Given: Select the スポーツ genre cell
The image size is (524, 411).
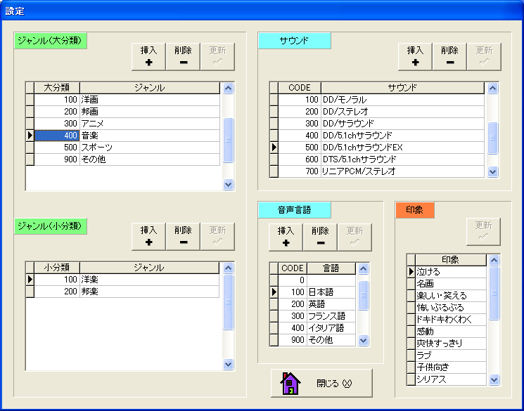Looking at the screenshot, I should (150, 148).
